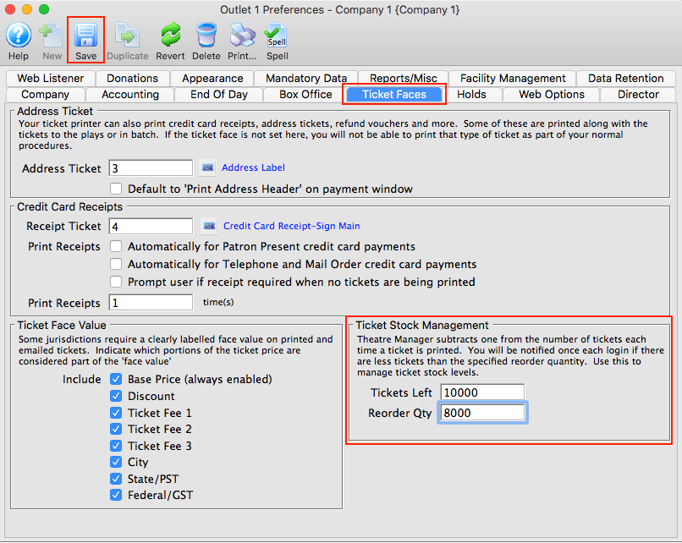This screenshot has width=682, height=543.
Task: Enable automatic receipts for Patron Present payments
Action: coord(116,246)
